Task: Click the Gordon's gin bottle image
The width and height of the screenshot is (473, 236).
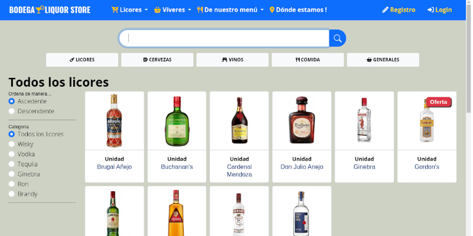Action: coord(427,120)
